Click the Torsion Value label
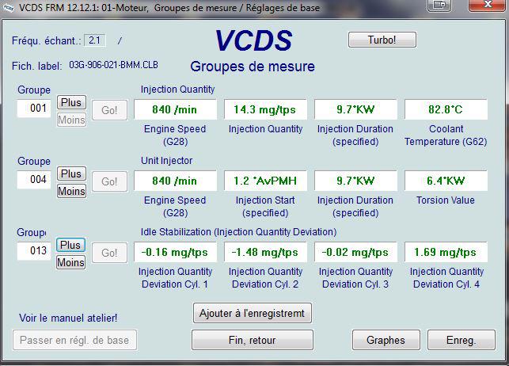This screenshot has width=509, height=366. 446,200
